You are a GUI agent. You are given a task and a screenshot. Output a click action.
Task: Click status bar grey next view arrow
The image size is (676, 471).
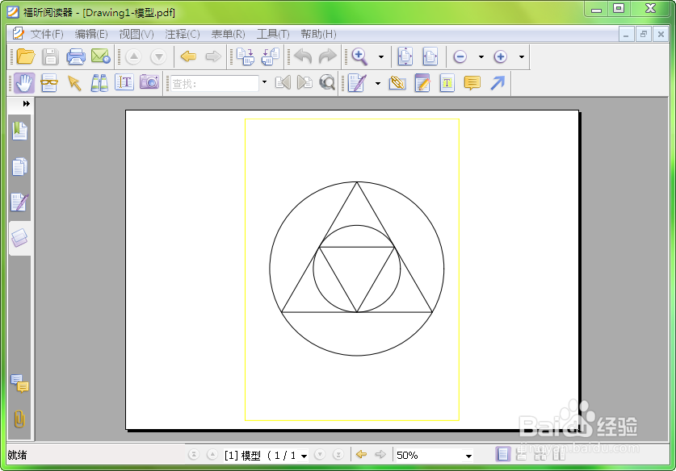point(380,454)
